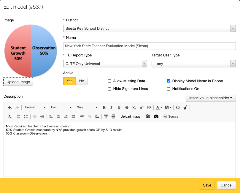Insert a horizontal line

113,117
